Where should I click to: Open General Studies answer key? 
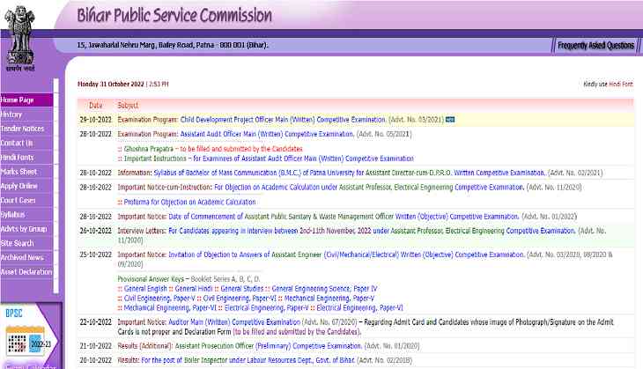[242, 289]
